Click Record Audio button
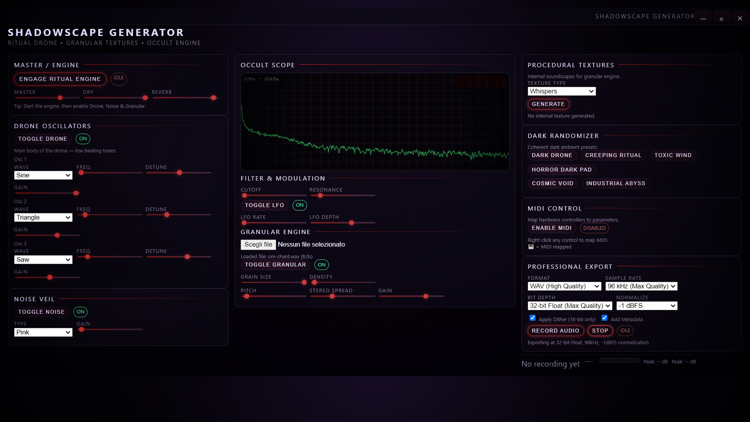 pos(555,331)
